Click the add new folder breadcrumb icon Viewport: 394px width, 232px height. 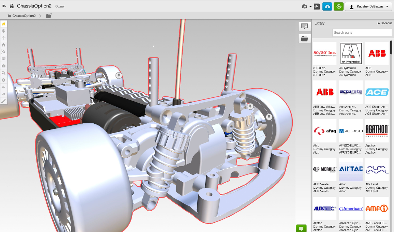[49, 16]
